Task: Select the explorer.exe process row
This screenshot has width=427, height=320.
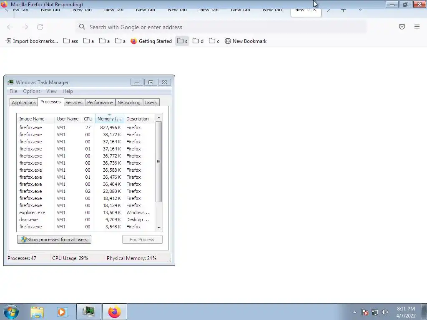Action: [86, 212]
